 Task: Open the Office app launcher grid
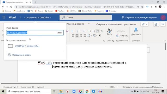(x=4, y=17)
